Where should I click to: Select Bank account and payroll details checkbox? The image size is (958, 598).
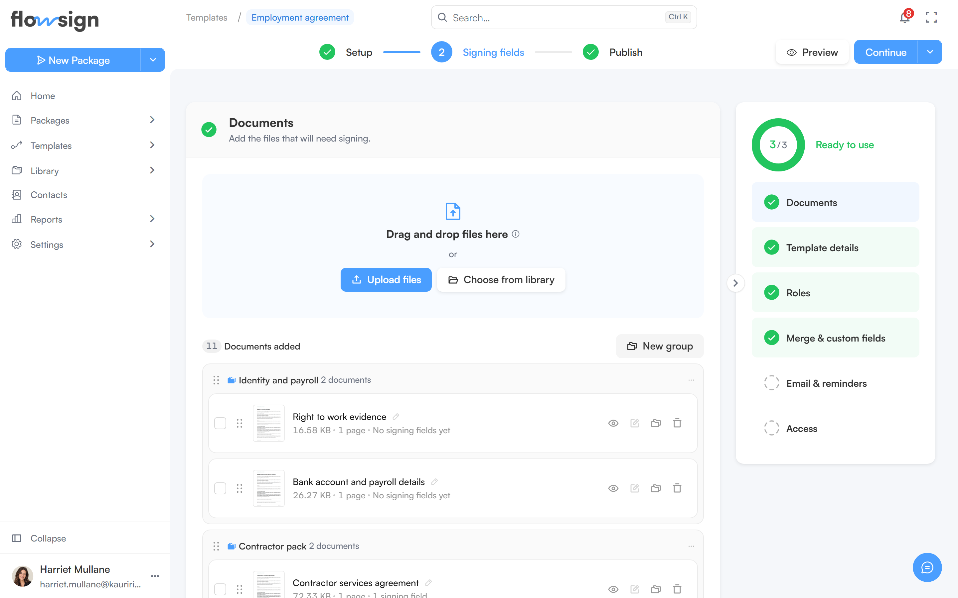click(220, 488)
